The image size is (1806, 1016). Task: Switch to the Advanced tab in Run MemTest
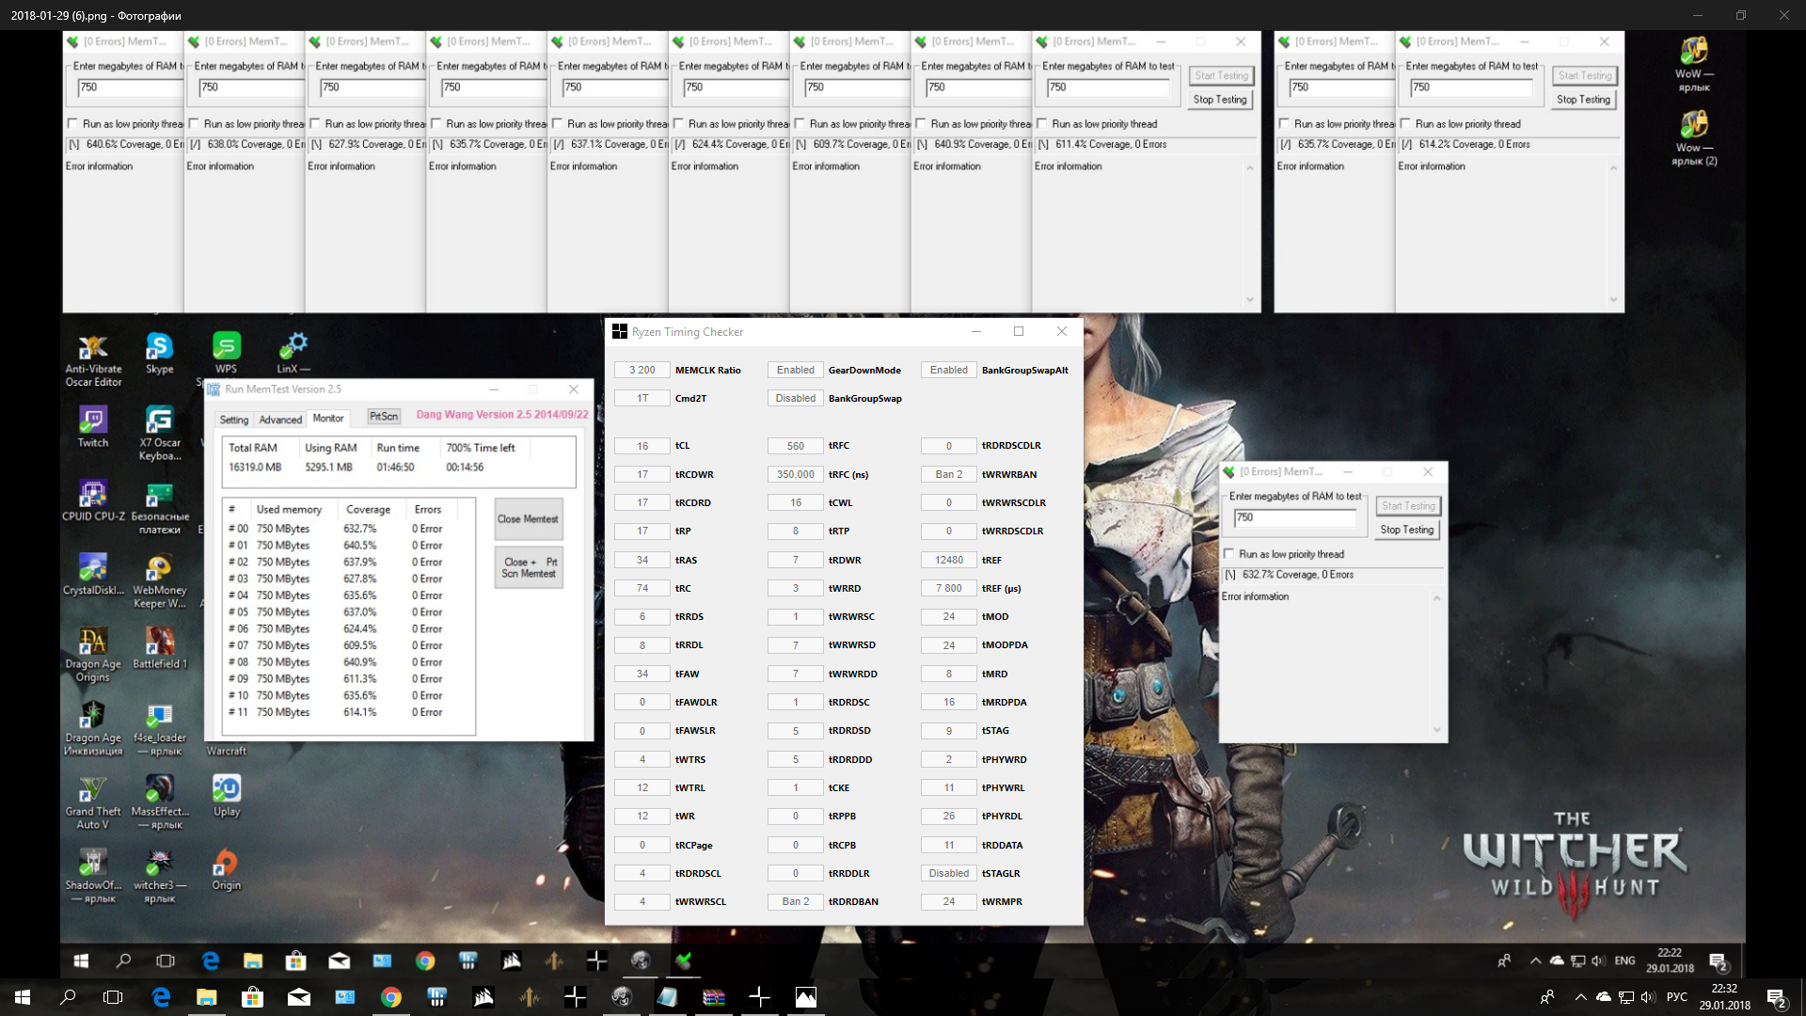pyautogui.click(x=280, y=420)
